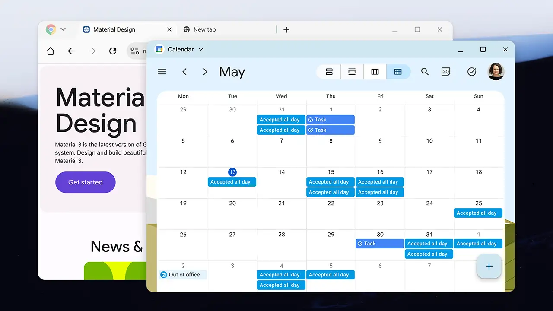Switch to the Material Design tab
Screen dimensions: 553x311
pyautogui.click(x=114, y=29)
